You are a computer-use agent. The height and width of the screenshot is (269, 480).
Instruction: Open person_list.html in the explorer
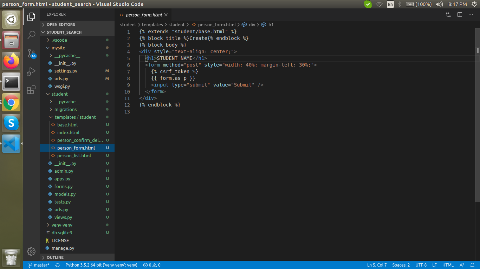[x=77, y=156]
